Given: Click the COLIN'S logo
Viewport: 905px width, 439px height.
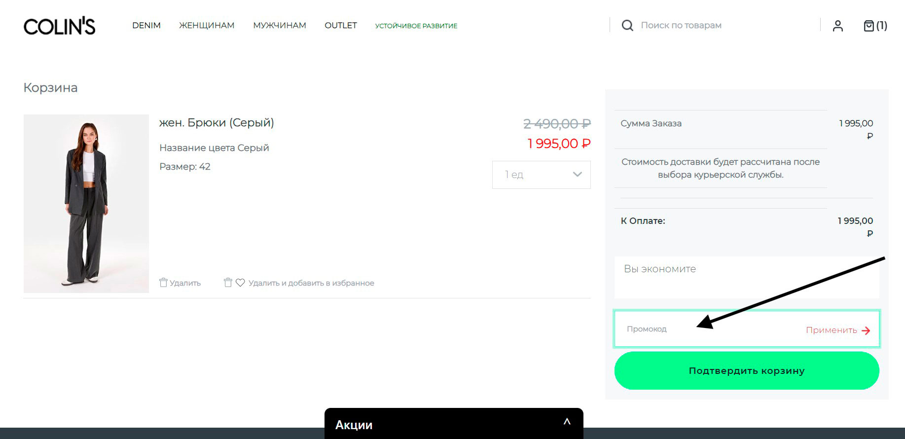Looking at the screenshot, I should tap(59, 27).
